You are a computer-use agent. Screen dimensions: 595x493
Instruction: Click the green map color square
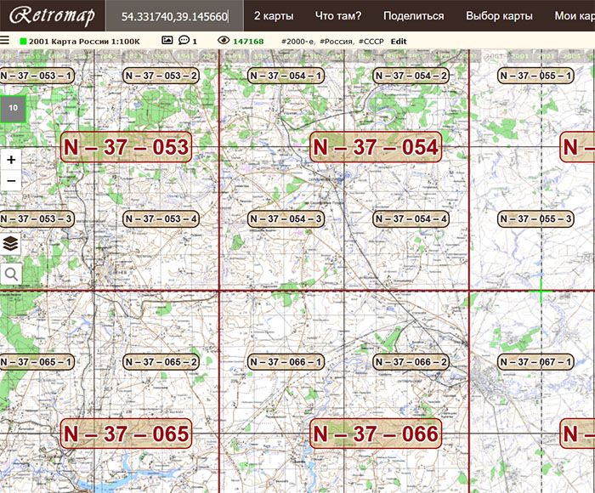pyautogui.click(x=23, y=41)
